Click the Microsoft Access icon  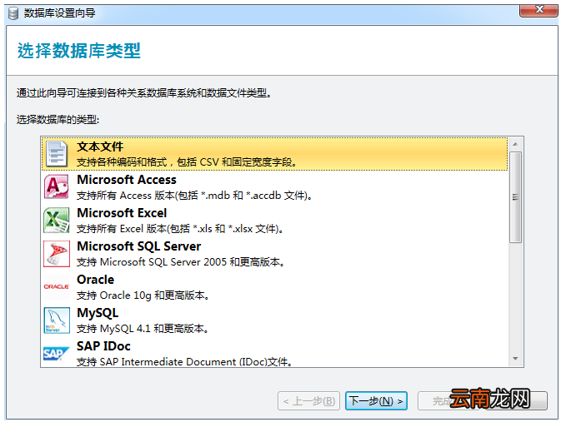click(x=57, y=186)
